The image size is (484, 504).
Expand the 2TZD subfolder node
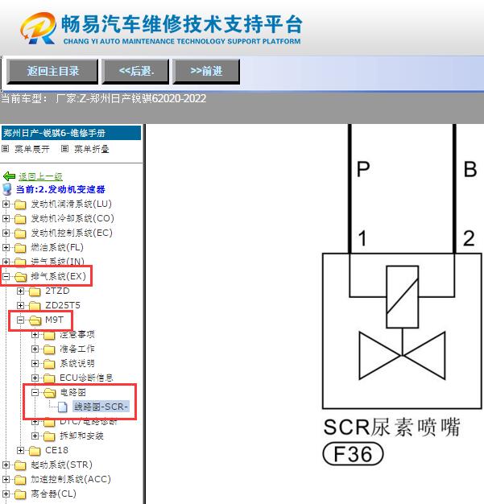coord(21,291)
